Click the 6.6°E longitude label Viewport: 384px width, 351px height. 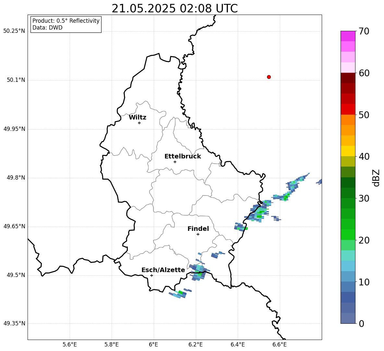click(280, 345)
